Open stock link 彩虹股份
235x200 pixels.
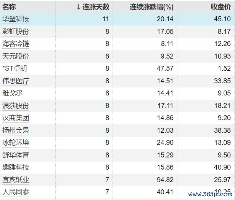(x=16, y=32)
